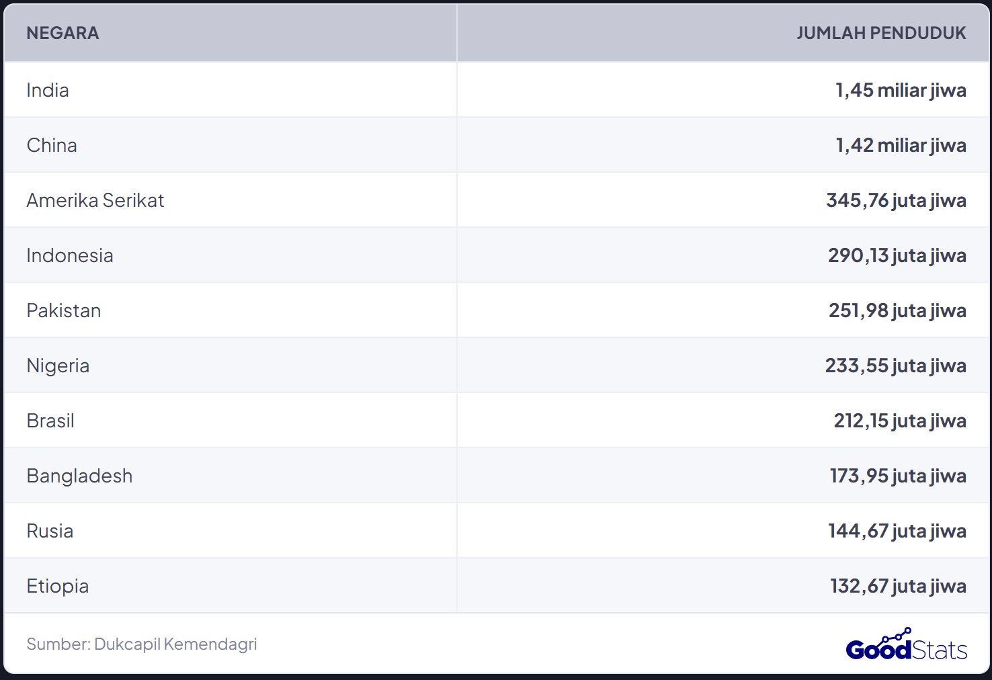
Task: Click the Sumber: Dukcapil Kemendagri text
Action: click(142, 644)
